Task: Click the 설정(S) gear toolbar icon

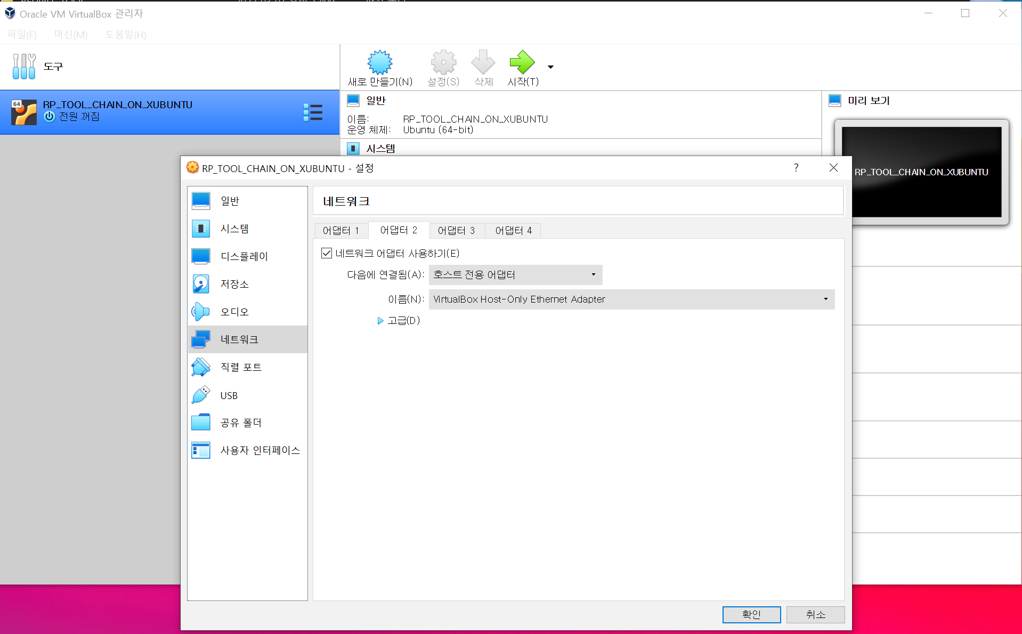Action: point(443,62)
